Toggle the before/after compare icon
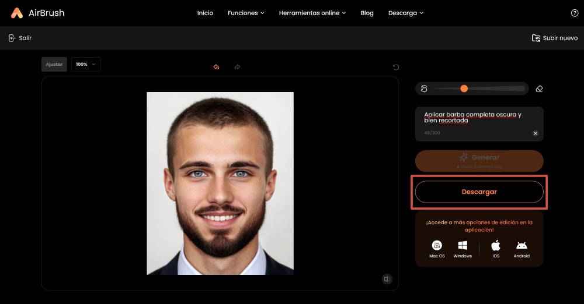 (x=387, y=279)
